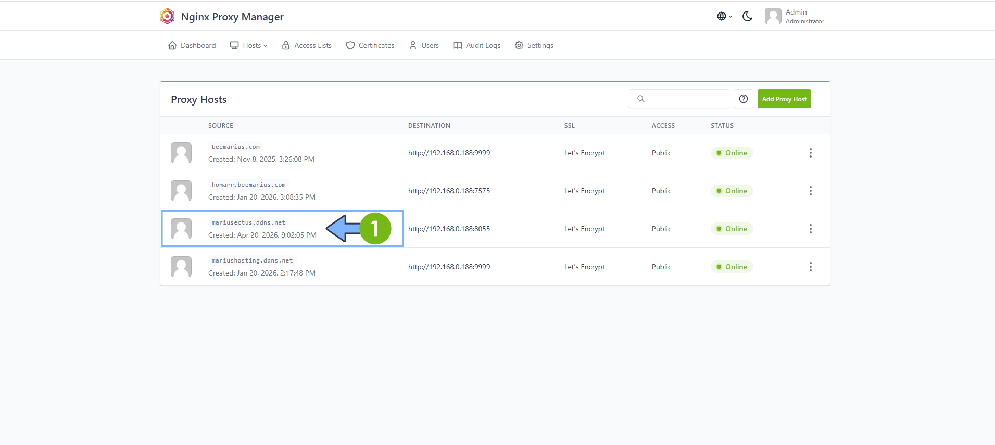Image resolution: width=995 pixels, height=445 pixels.
Task: Click the Access Lists padlock icon
Action: [286, 45]
